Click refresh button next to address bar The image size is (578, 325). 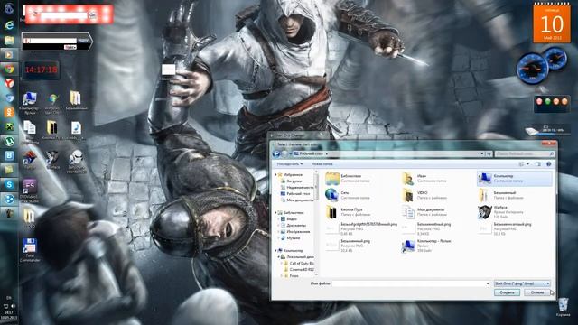(489, 153)
